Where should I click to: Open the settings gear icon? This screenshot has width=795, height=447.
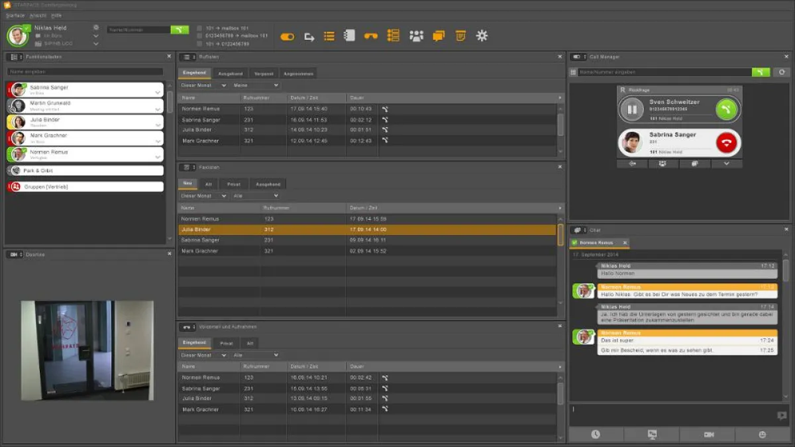[x=481, y=35]
